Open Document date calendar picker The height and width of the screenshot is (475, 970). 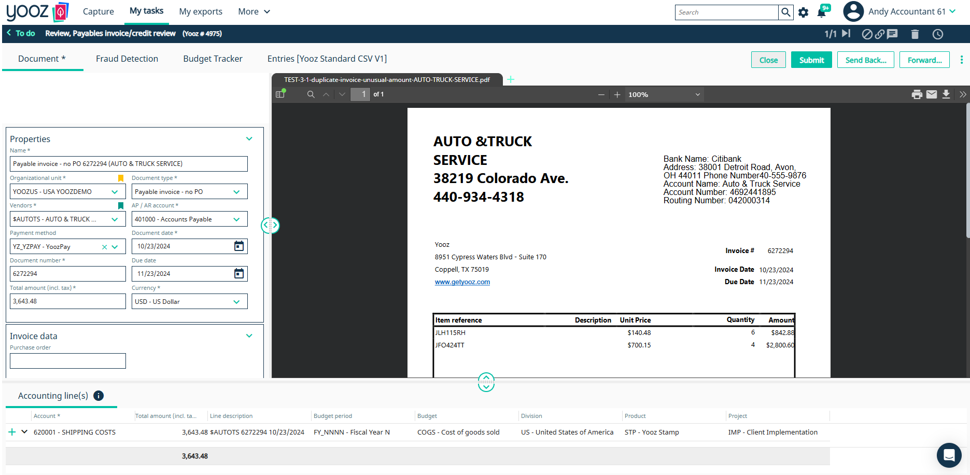239,246
